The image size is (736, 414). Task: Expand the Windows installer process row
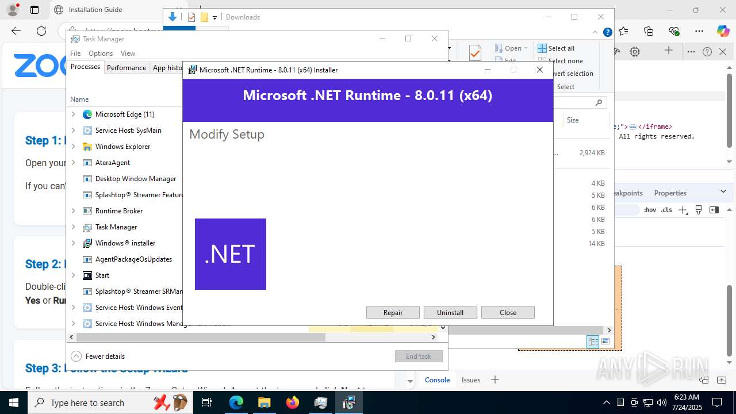73,243
